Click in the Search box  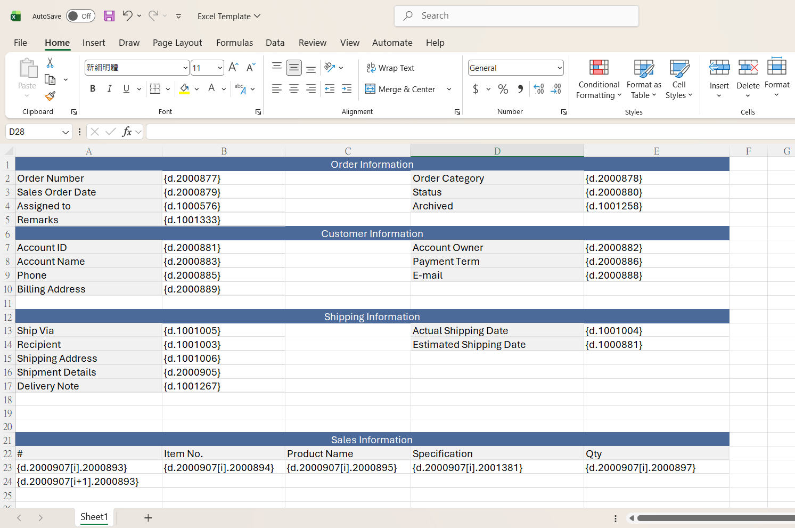[517, 16]
